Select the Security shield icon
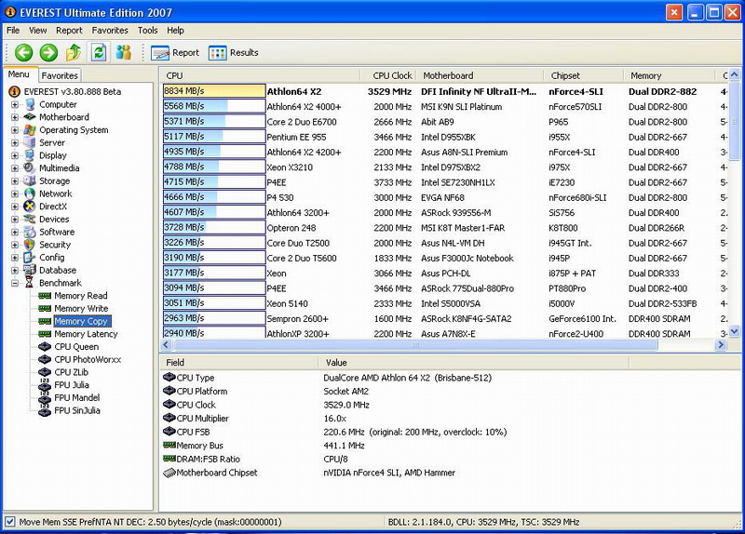The image size is (745, 534). (30, 245)
